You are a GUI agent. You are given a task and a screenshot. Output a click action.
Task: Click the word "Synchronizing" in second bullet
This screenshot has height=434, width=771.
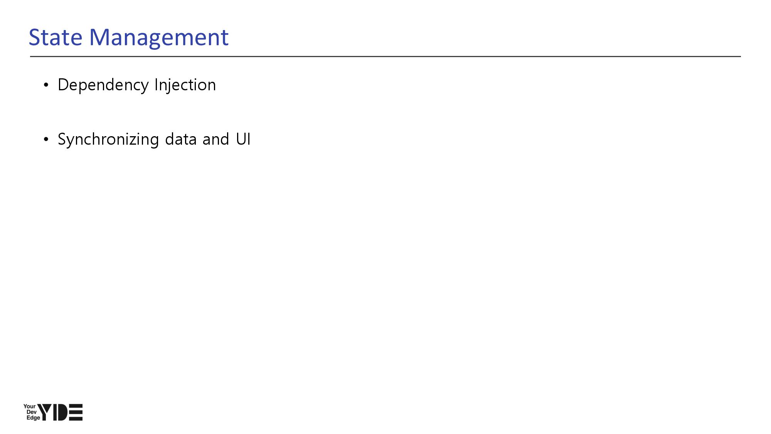click(108, 140)
